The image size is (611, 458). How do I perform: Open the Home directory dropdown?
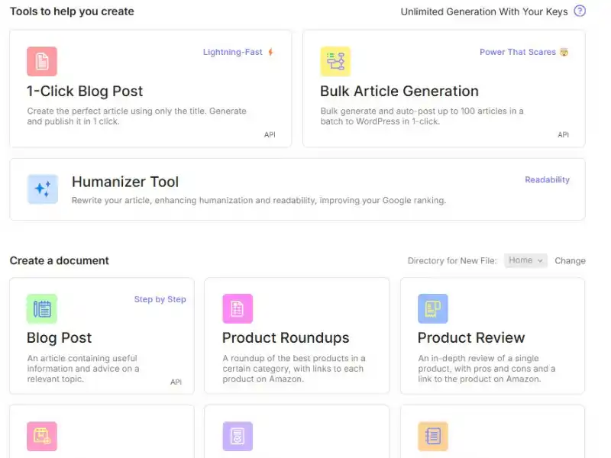pyautogui.click(x=526, y=260)
